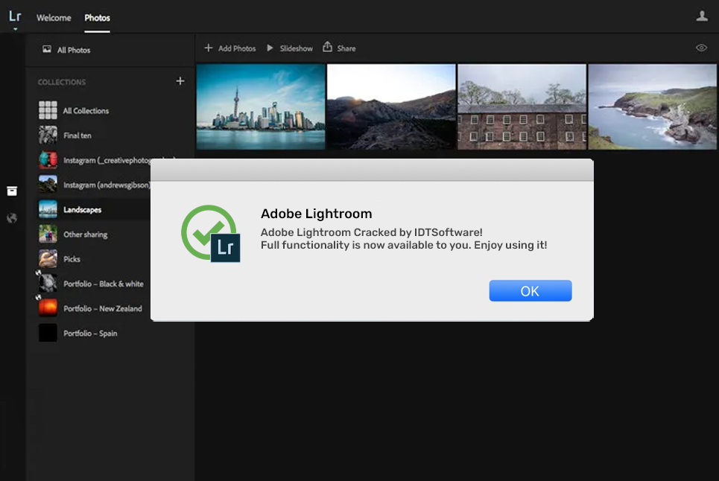This screenshot has width=719, height=481.
Task: Click the Picks collection thumbnail
Action: (x=48, y=259)
